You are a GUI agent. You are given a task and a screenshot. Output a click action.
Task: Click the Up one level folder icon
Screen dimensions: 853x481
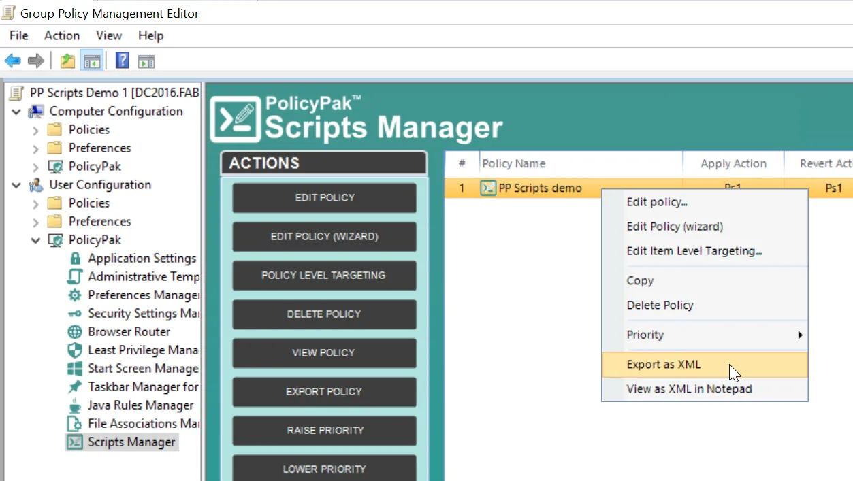point(67,61)
